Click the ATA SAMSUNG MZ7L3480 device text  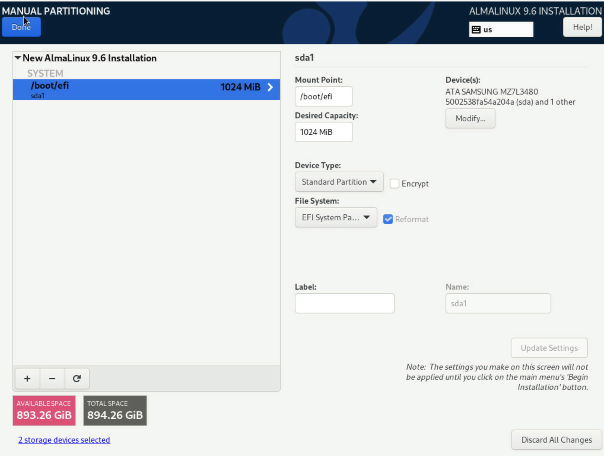pos(510,97)
